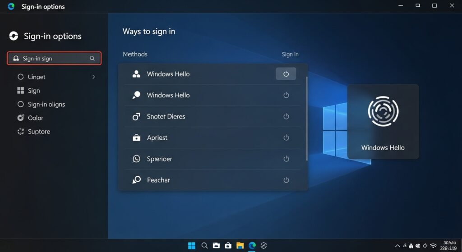Image resolution: width=462 pixels, height=252 pixels.
Task: Select the Apriest method text
Action: coord(157,138)
